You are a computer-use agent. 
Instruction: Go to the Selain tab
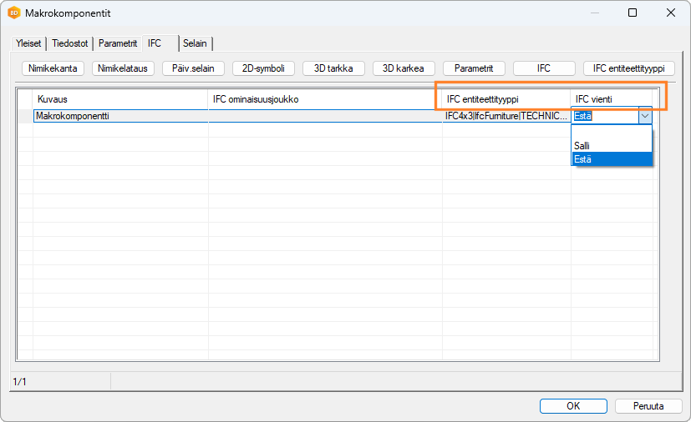(196, 43)
